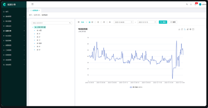Select the 月 (month) radio button
Viewport: 208px width, 108px height.
(x=101, y=22)
